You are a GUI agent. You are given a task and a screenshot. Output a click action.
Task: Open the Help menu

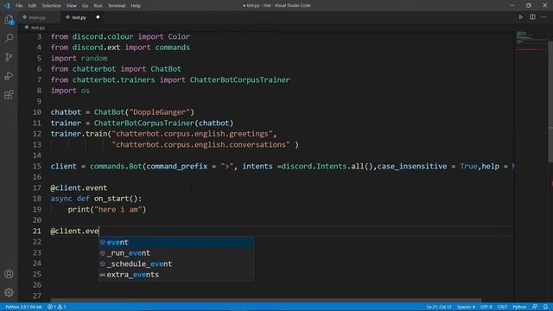136,6
